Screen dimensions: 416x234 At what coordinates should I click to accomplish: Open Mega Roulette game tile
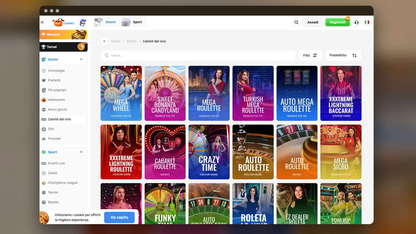(209, 93)
